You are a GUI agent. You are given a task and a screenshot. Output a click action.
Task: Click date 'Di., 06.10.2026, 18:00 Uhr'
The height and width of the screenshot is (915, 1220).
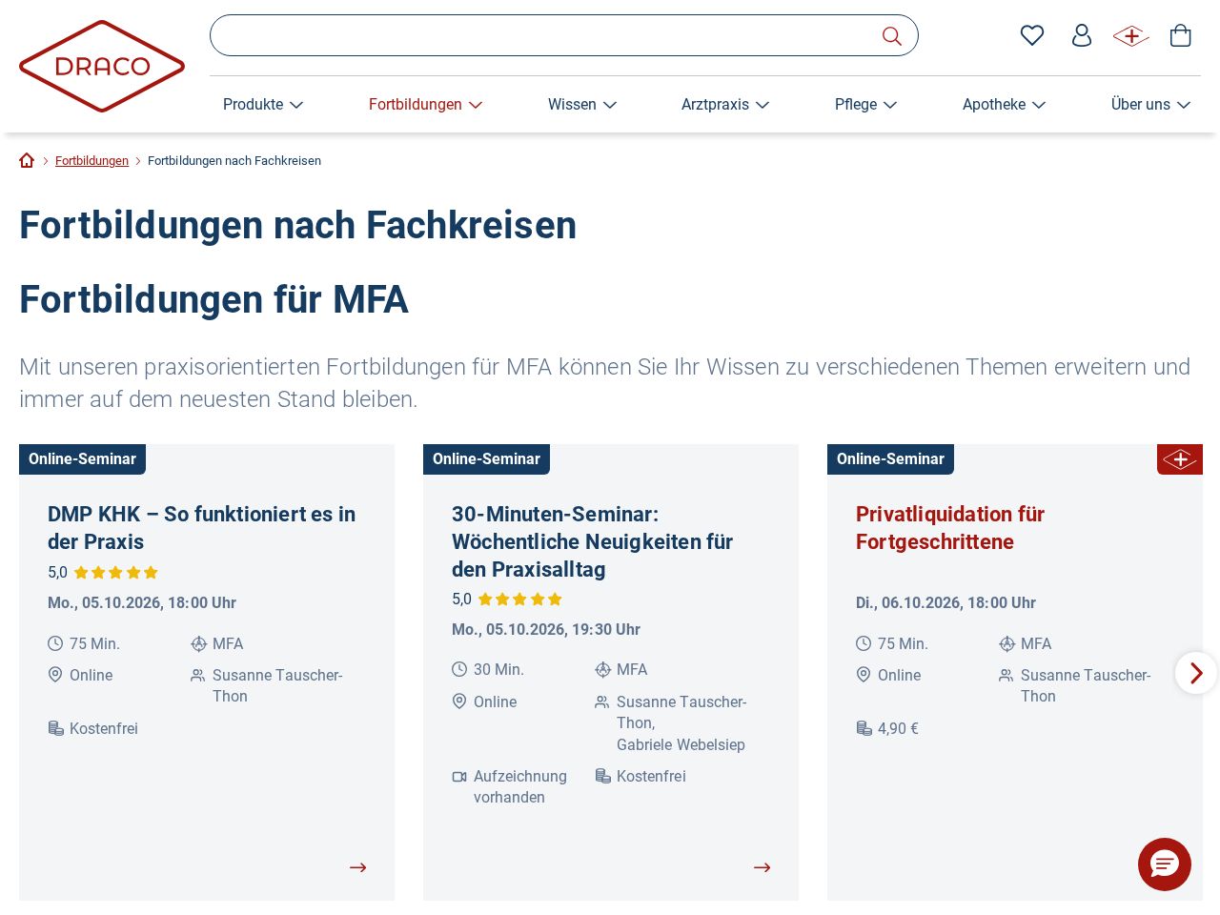coord(945,602)
